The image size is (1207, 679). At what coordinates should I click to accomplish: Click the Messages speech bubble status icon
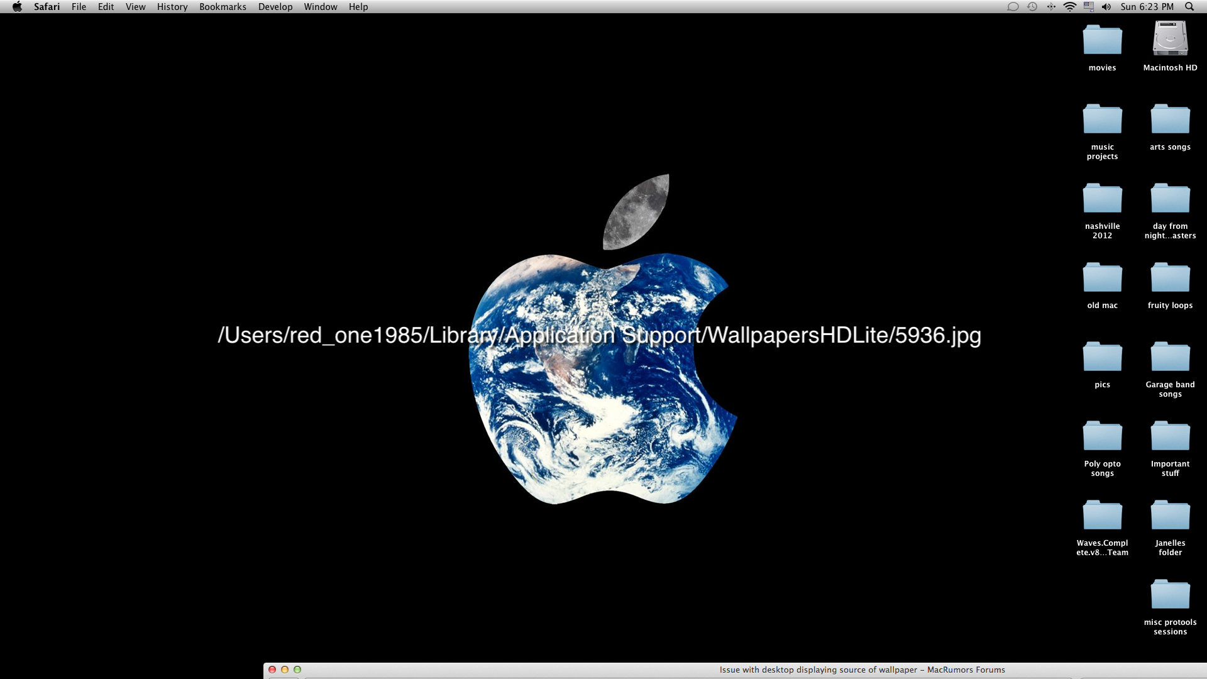(1013, 7)
